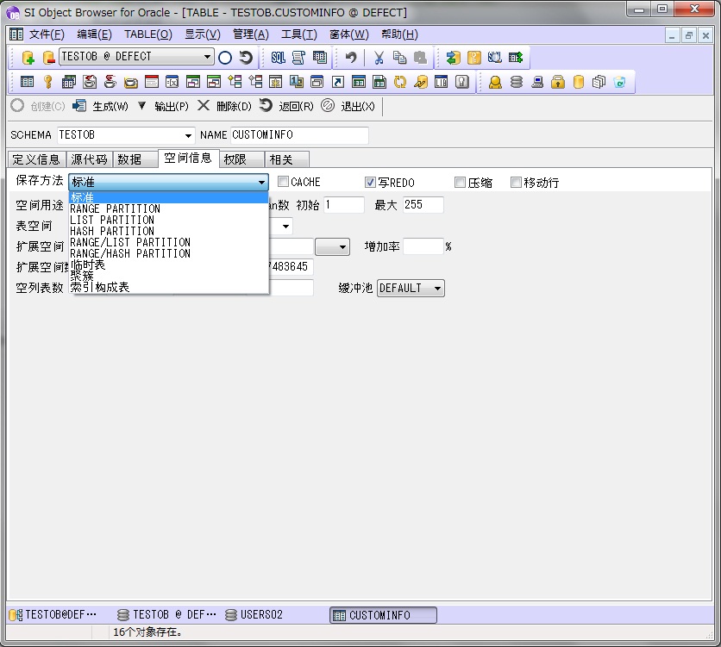Choose LIST PARTITION from the save method list
Screen dimensions: 721x647
[168, 220]
